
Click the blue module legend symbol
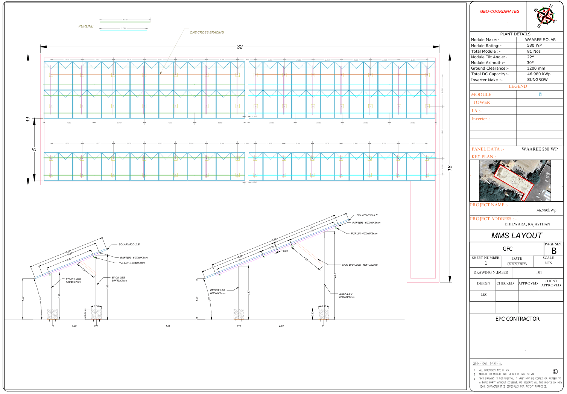coord(540,94)
